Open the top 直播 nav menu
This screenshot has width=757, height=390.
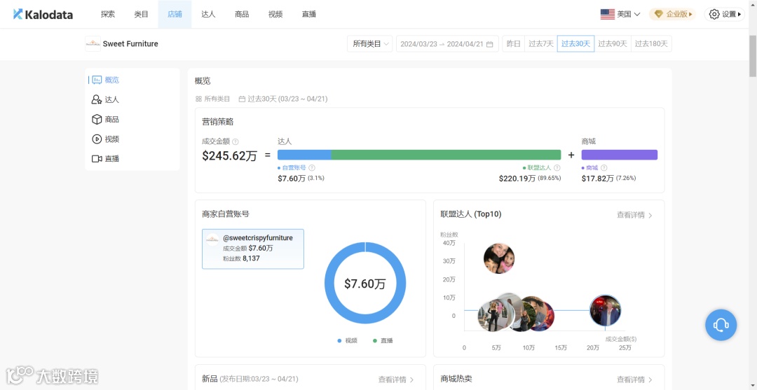coord(308,15)
